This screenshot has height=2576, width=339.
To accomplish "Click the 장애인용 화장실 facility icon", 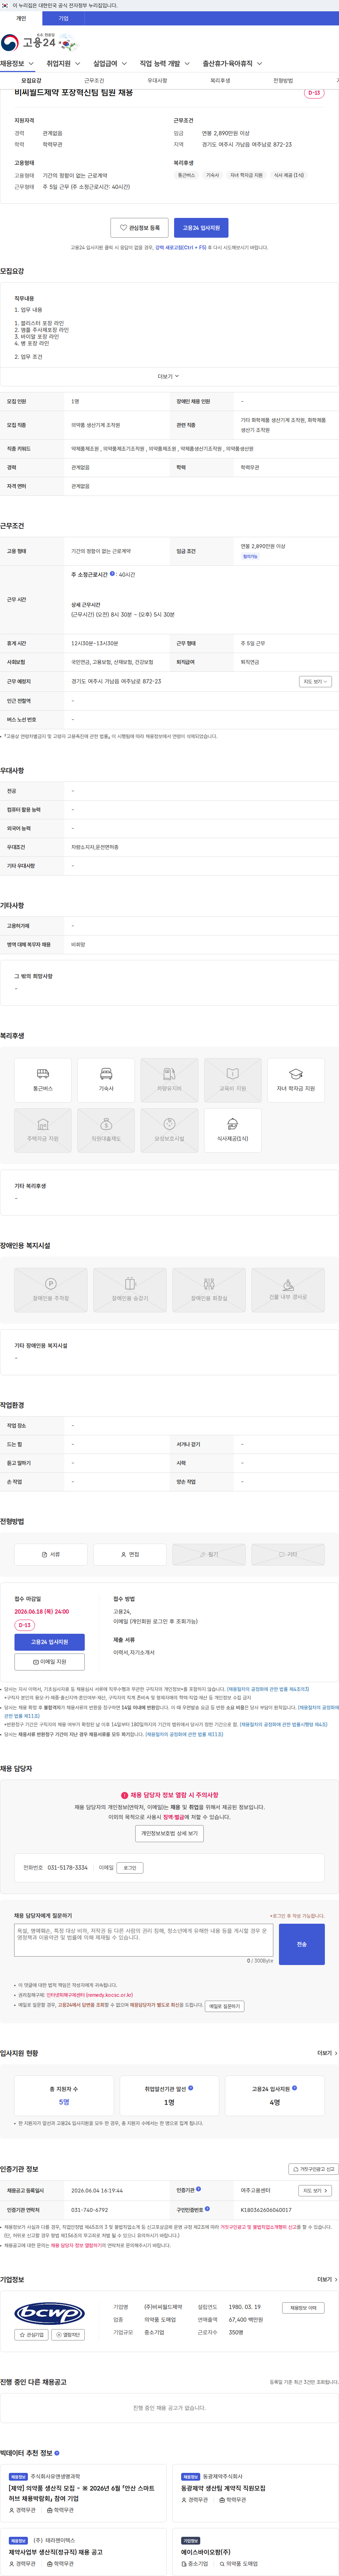I will [209, 1290].
